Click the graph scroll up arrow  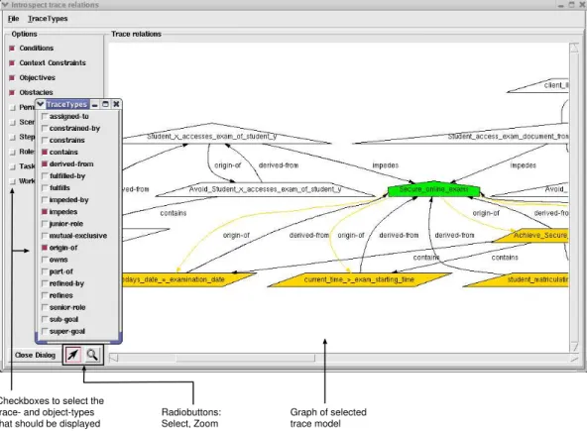point(574,48)
